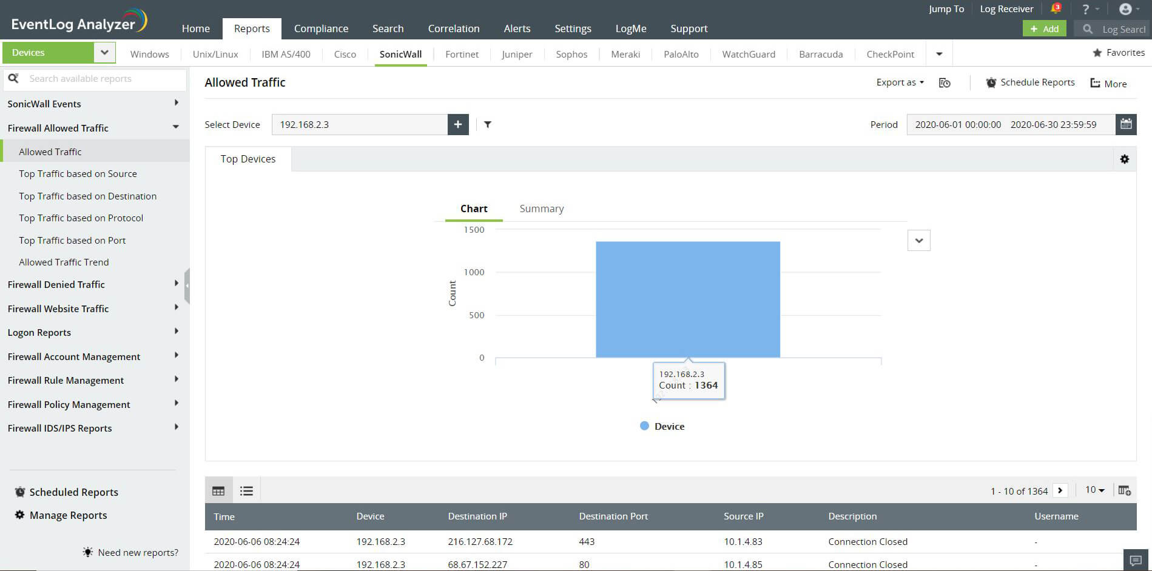Image resolution: width=1152 pixels, height=571 pixels.
Task: Collapse the Firewall Allowed Traffic group
Action: tap(176, 127)
